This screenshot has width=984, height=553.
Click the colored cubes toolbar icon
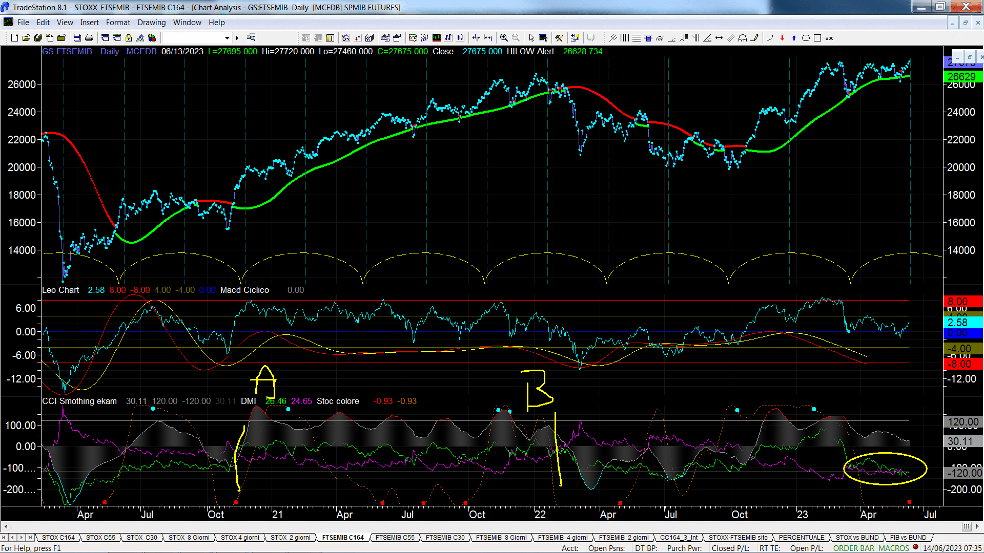(152, 38)
